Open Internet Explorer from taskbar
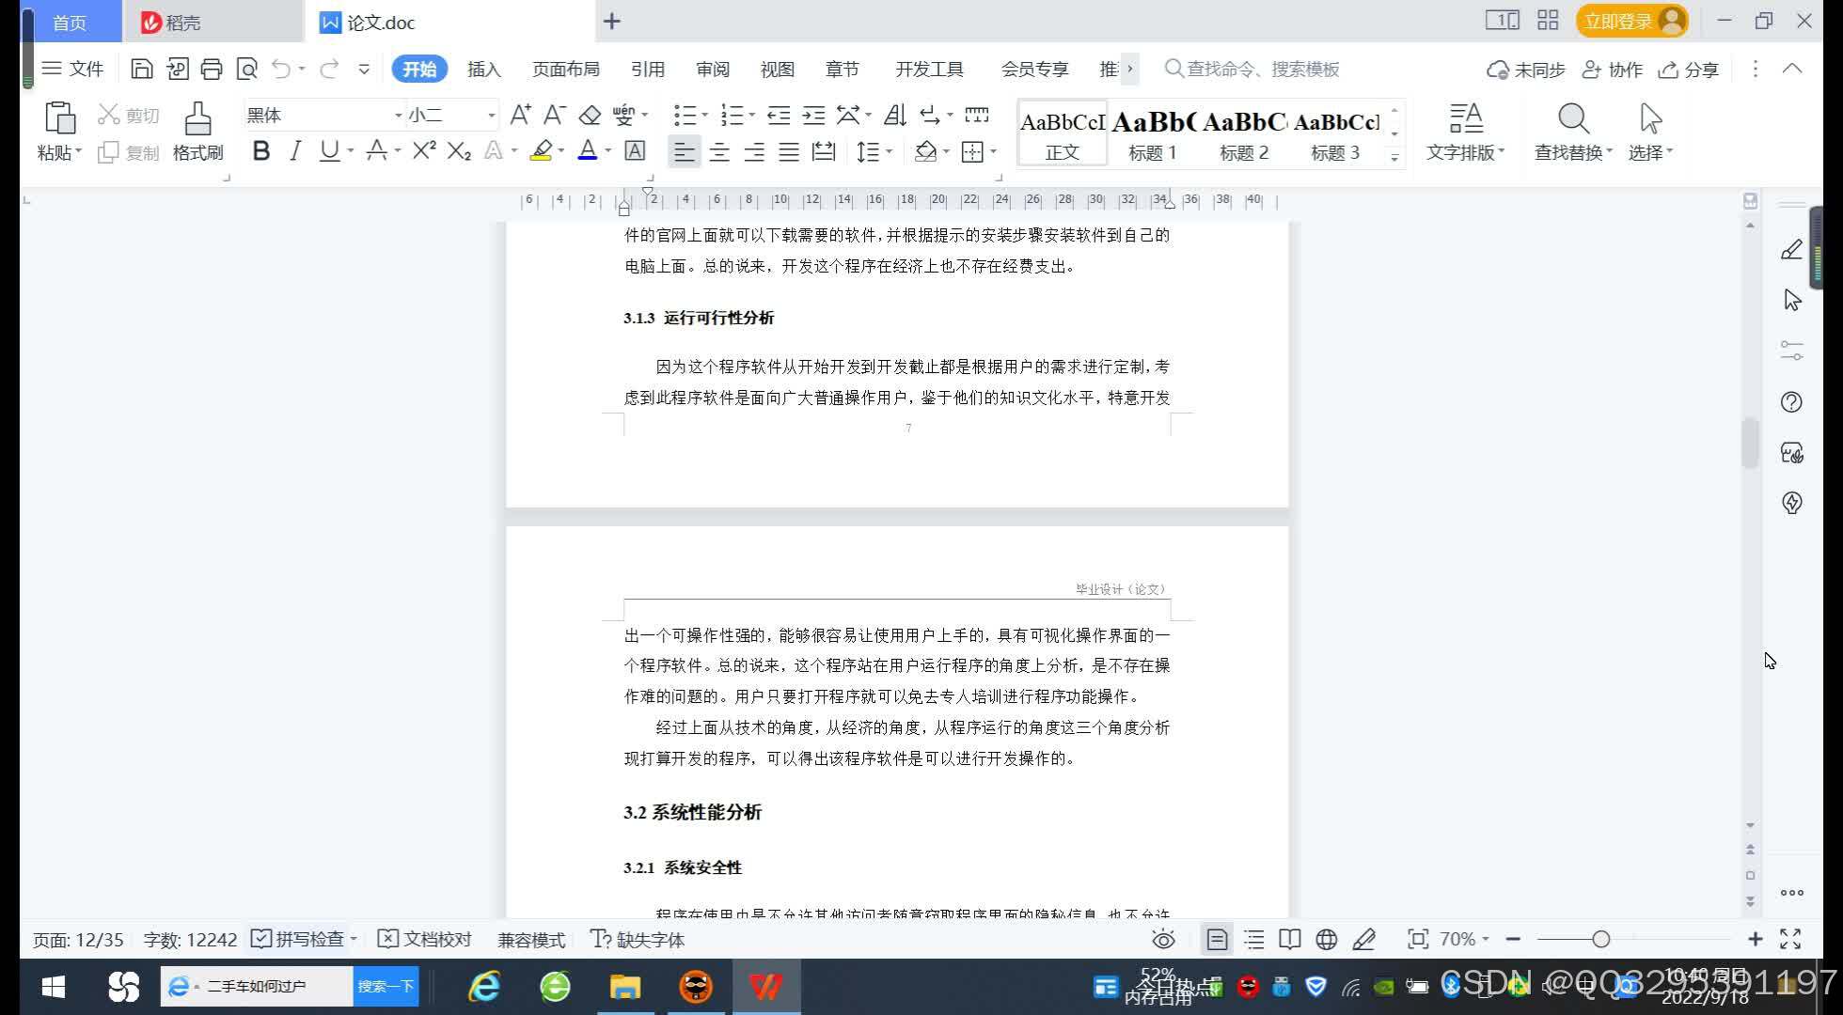 coord(484,987)
